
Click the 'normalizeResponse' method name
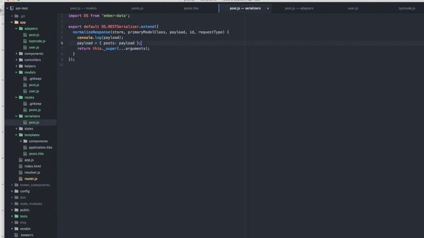point(91,32)
